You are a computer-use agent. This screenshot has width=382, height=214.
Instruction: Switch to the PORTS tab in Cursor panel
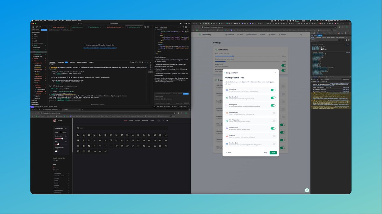[x=91, y=62]
